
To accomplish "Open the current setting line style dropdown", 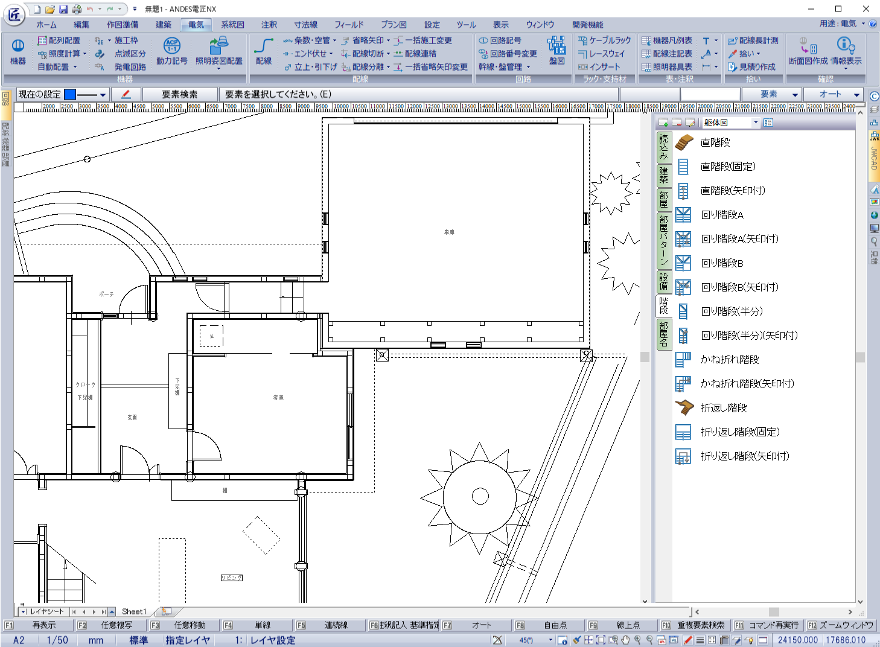I will tap(103, 95).
